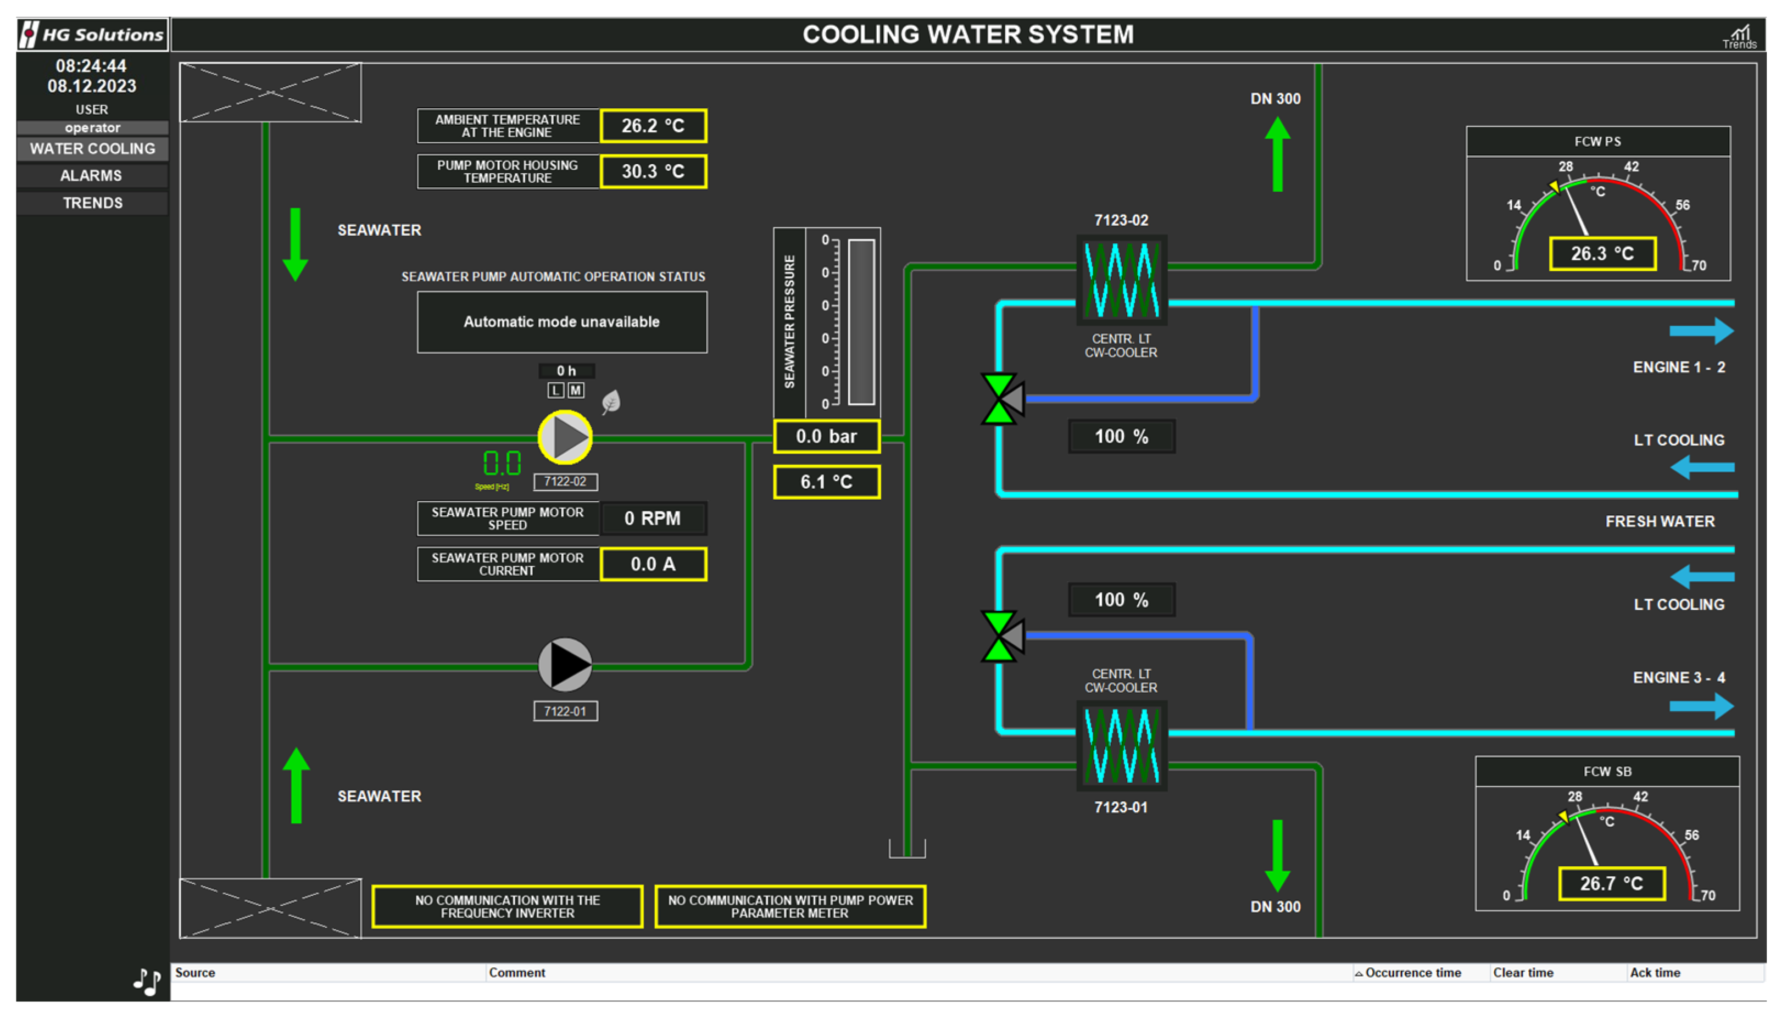The image size is (1787, 1020).
Task: Click seawater pump 7122-01 symbol
Action: (565, 664)
